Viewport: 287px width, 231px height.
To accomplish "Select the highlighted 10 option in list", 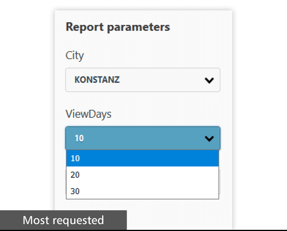I will (x=142, y=158).
